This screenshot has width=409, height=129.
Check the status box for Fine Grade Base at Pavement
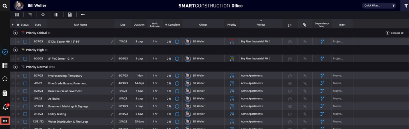pos(25,83)
